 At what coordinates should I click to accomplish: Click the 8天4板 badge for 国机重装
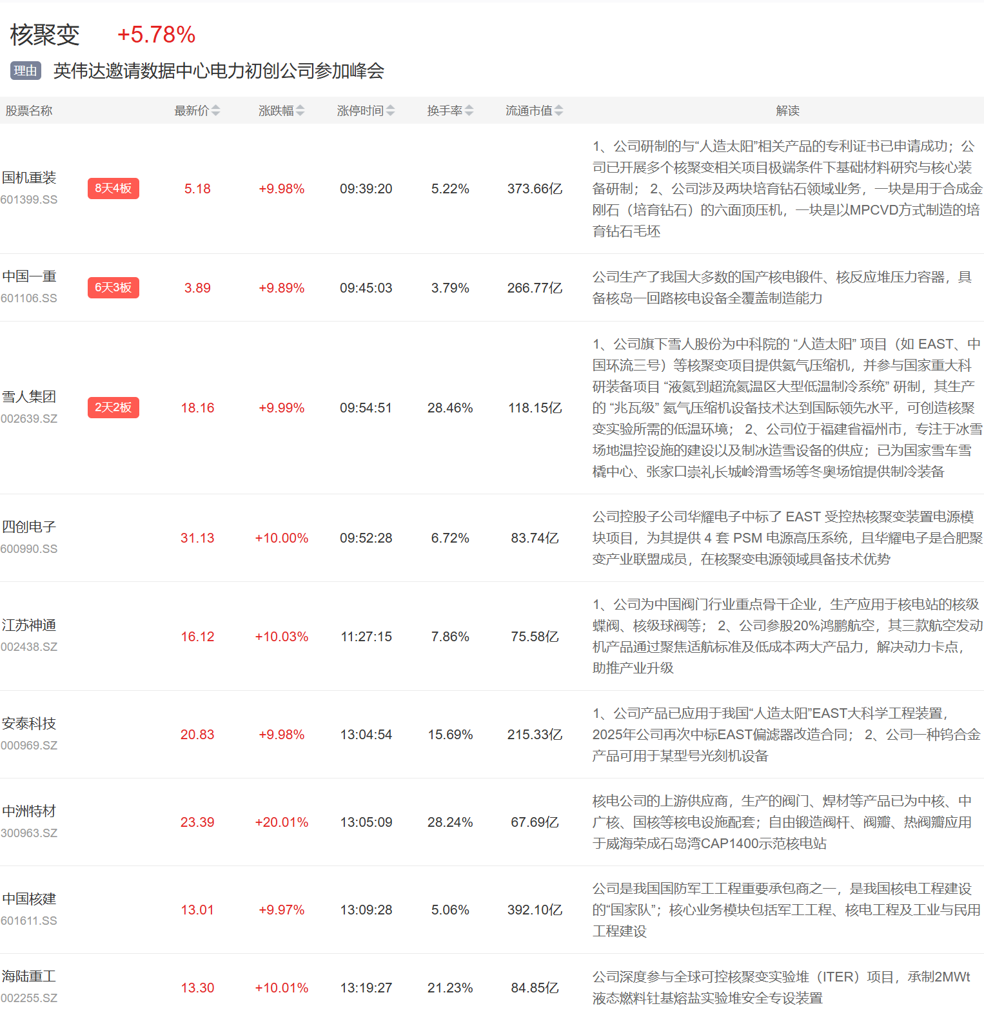[x=113, y=188]
